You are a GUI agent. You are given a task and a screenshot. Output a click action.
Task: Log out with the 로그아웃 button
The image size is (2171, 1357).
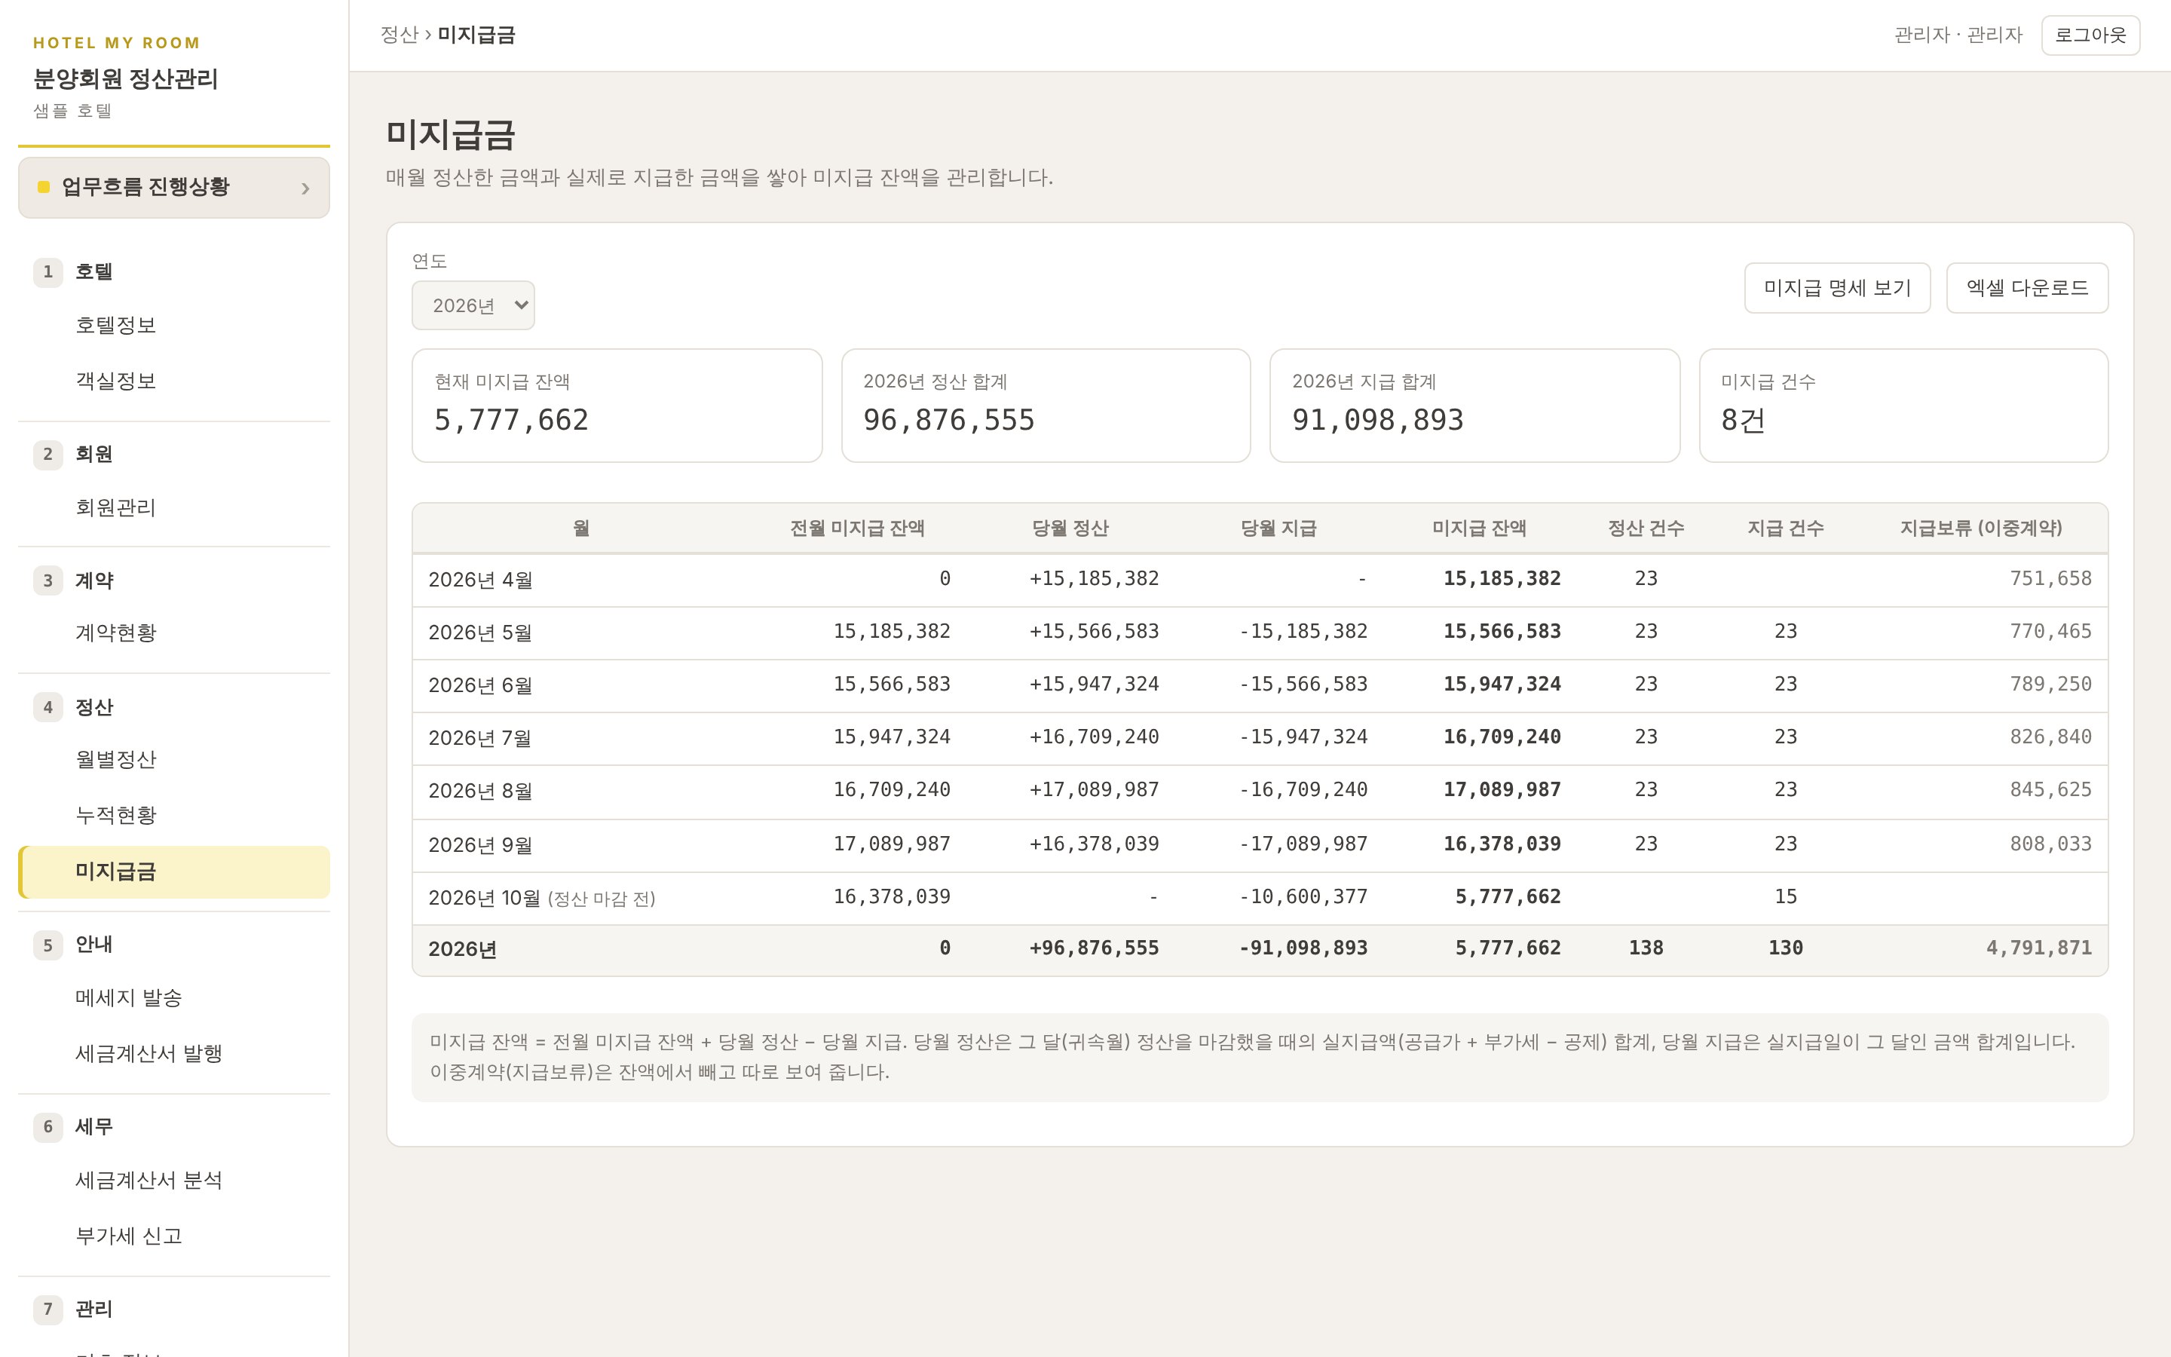point(2090,35)
